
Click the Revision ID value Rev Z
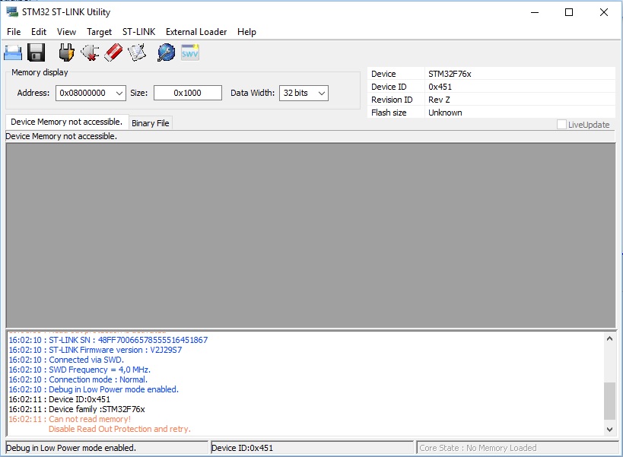439,100
